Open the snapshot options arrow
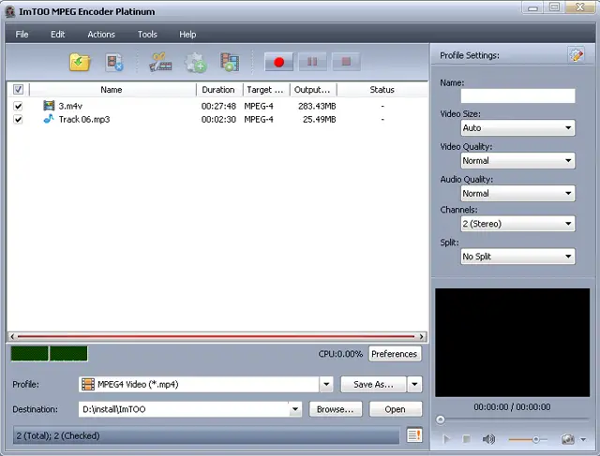 583,439
